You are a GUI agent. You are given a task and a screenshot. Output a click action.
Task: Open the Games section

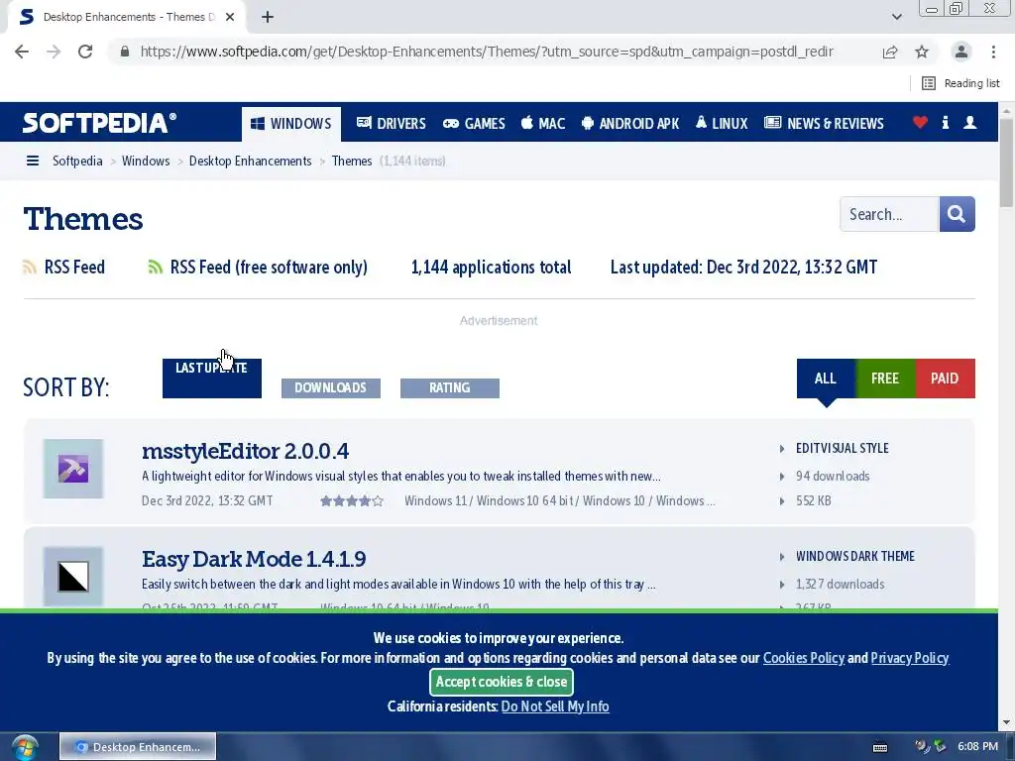coord(474,124)
